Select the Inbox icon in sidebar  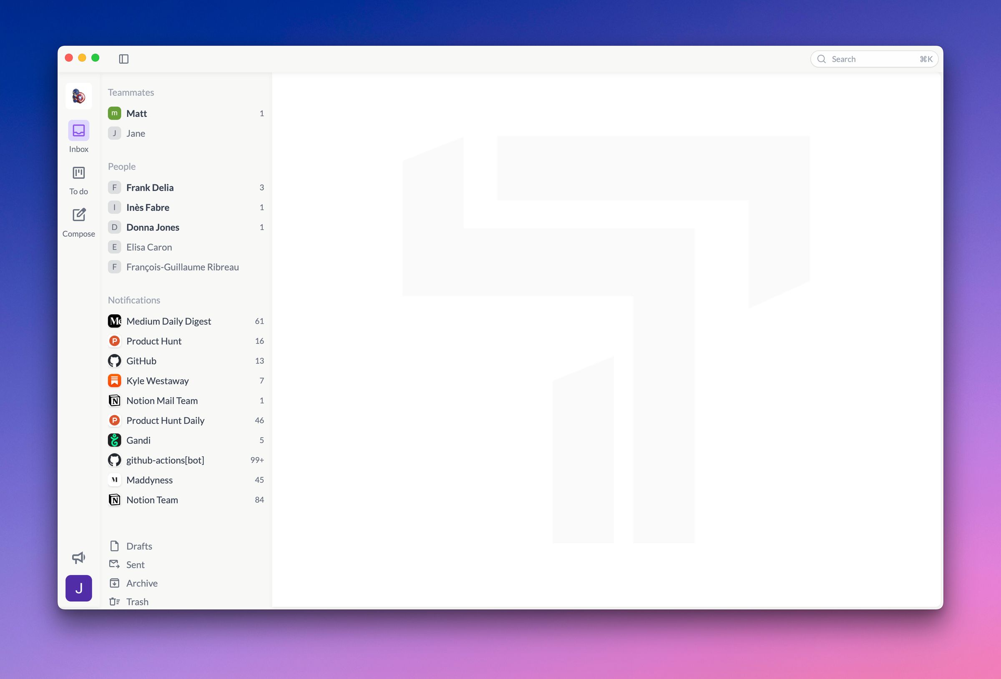click(78, 130)
